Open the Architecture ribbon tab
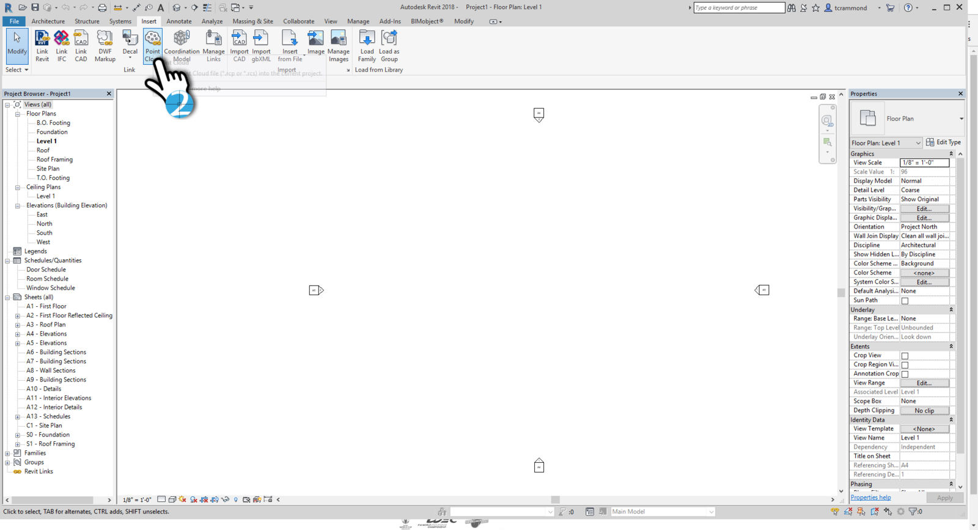The height and width of the screenshot is (530, 978). pos(48,21)
